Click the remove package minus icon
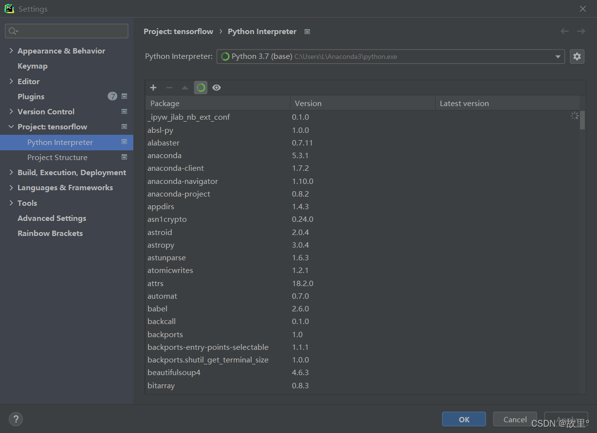 click(169, 88)
